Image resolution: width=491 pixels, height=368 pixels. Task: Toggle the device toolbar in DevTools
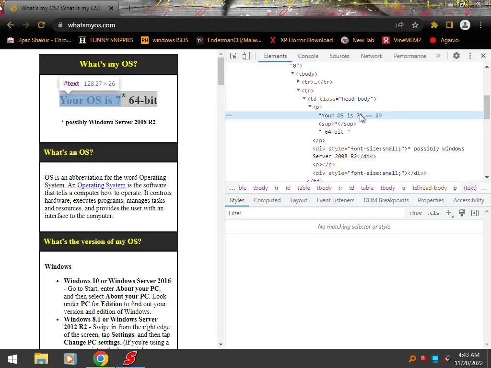(246, 56)
